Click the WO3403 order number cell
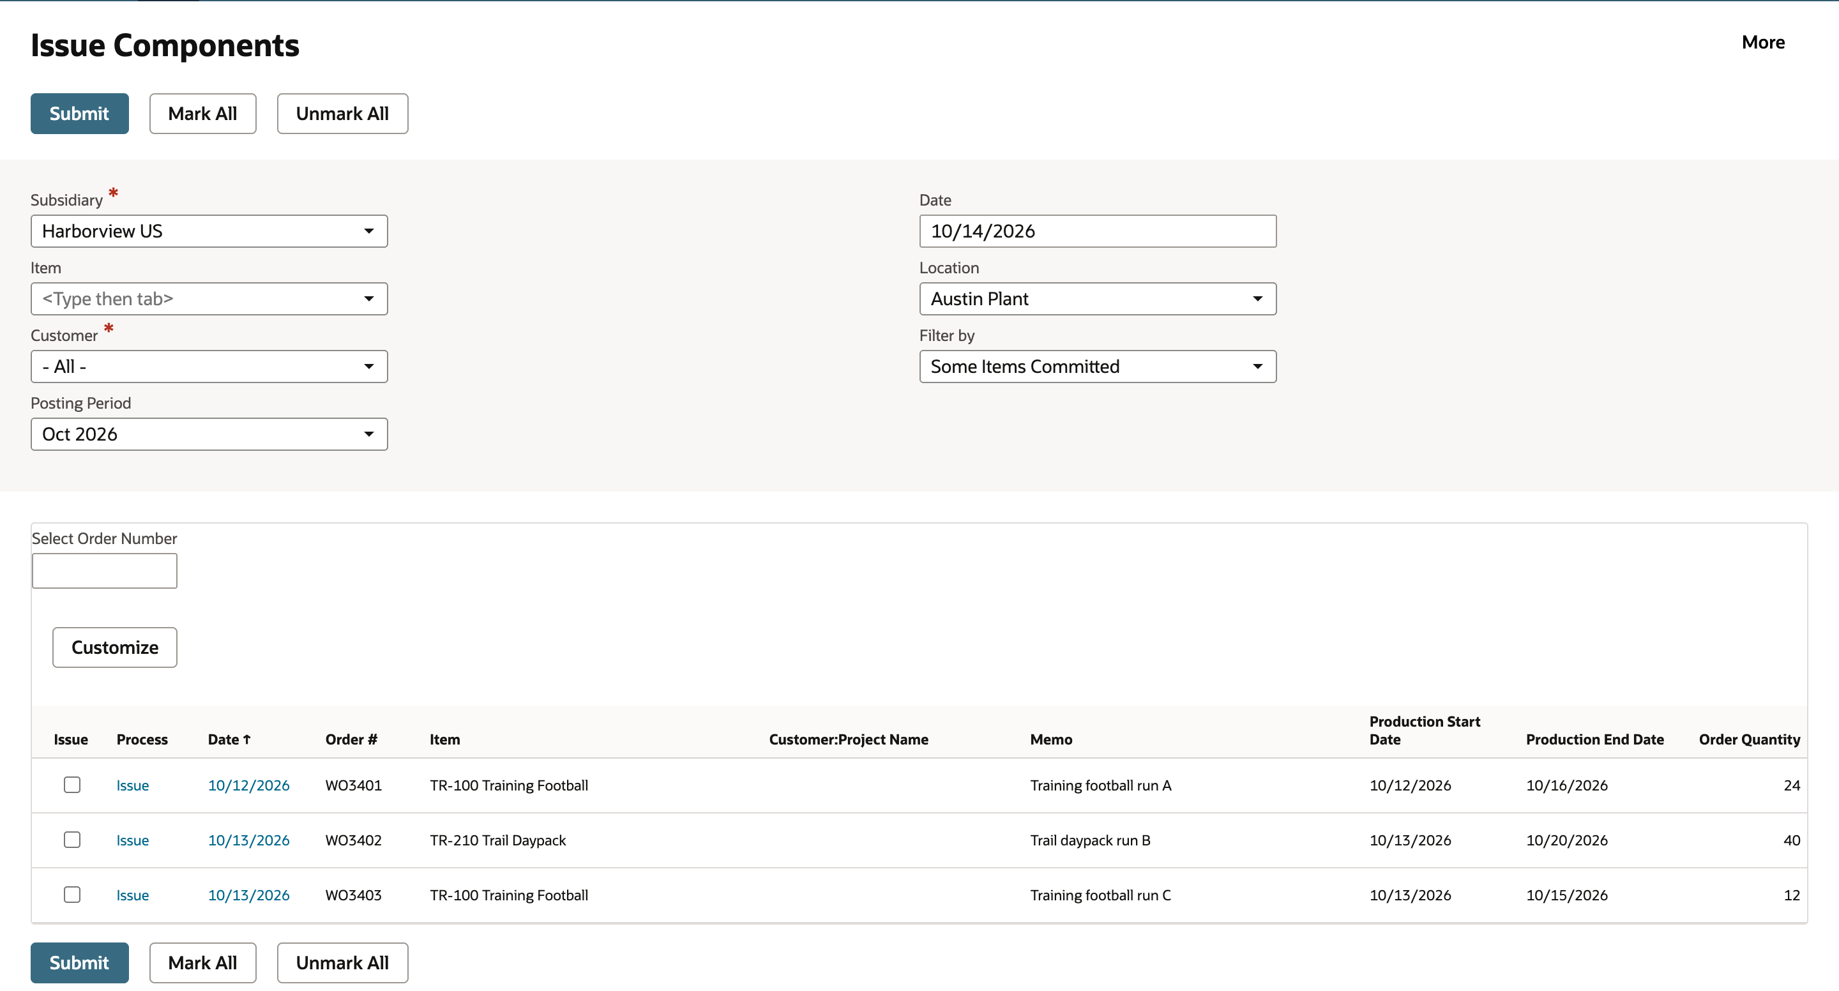 (x=353, y=895)
